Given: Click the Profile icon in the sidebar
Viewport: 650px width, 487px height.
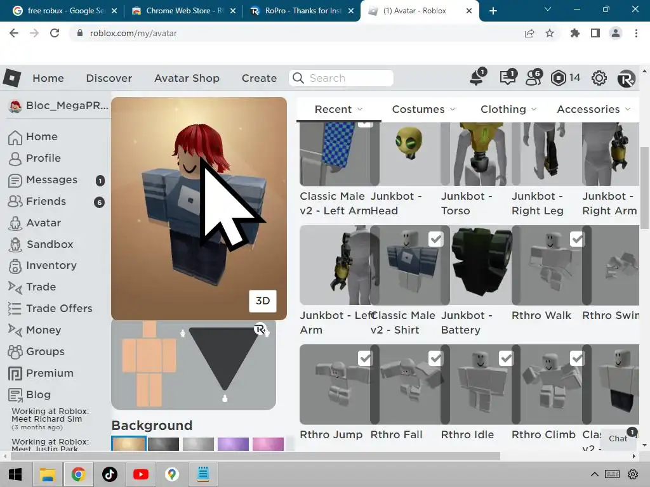Looking at the screenshot, I should pyautogui.click(x=15, y=159).
